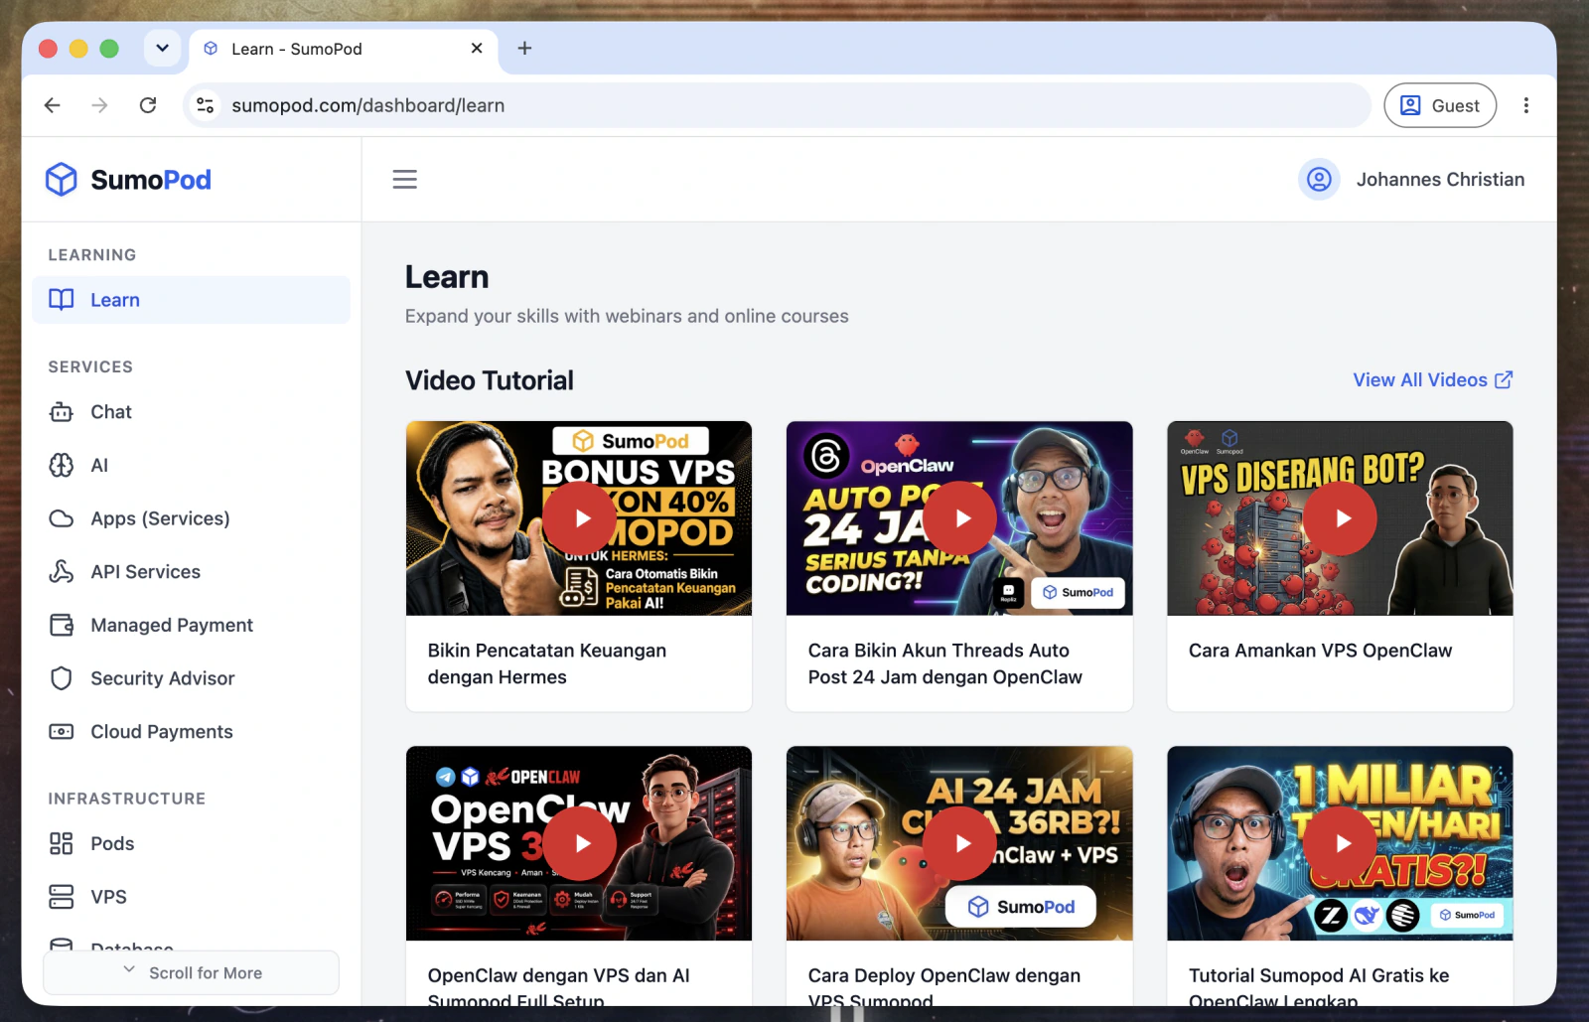This screenshot has height=1022, width=1589.
Task: Click title 'Cara Amankan VPS OpenClaw'
Action: pyautogui.click(x=1320, y=651)
